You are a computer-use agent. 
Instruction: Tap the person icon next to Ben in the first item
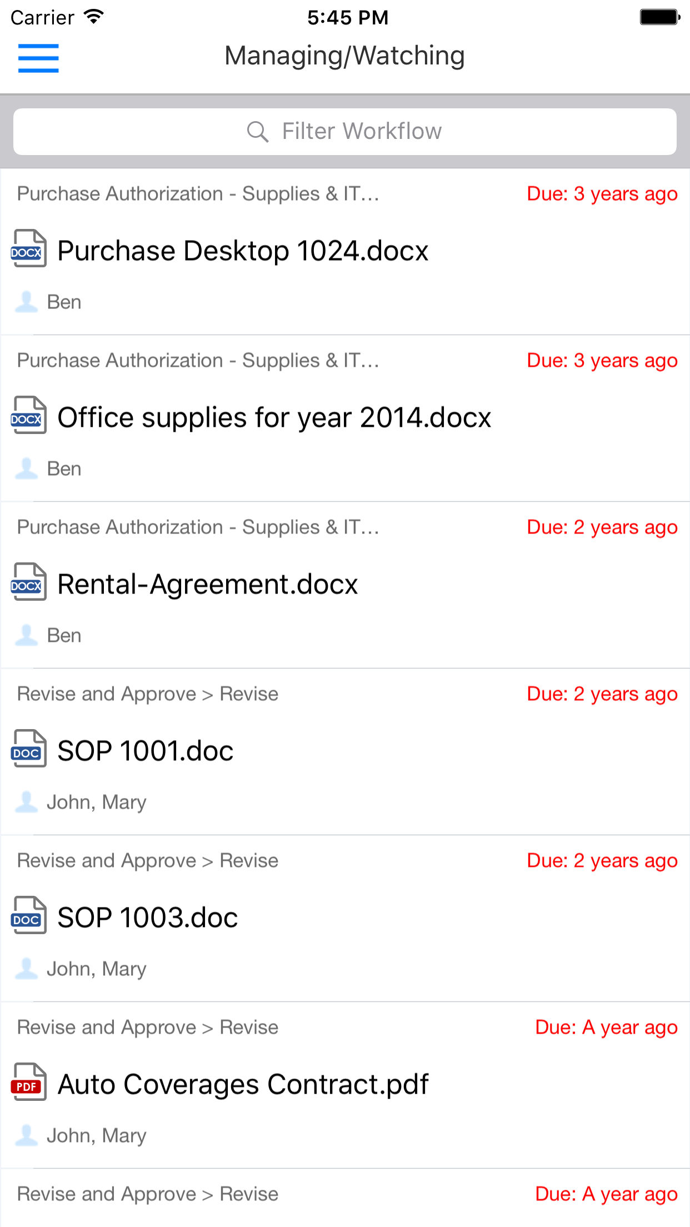[26, 302]
